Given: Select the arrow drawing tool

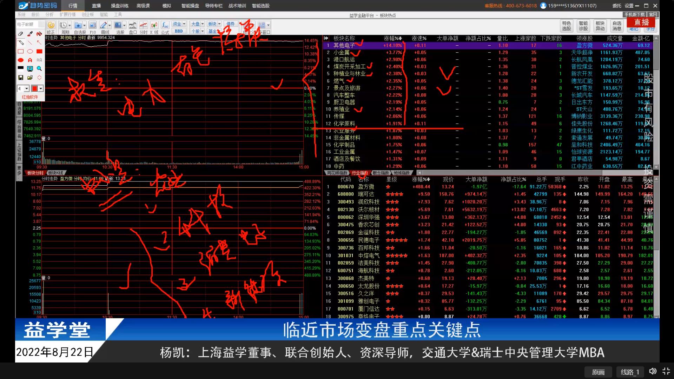Looking at the screenshot, I should [39, 43].
